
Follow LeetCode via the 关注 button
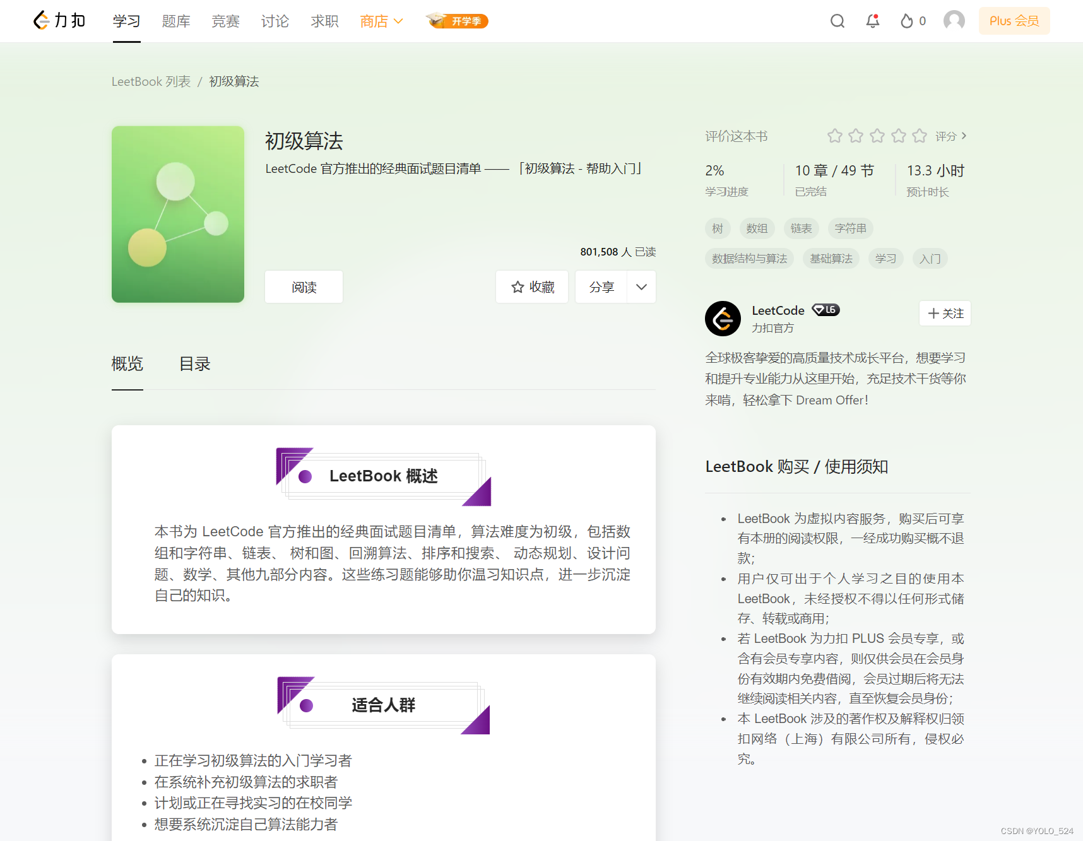tap(945, 313)
